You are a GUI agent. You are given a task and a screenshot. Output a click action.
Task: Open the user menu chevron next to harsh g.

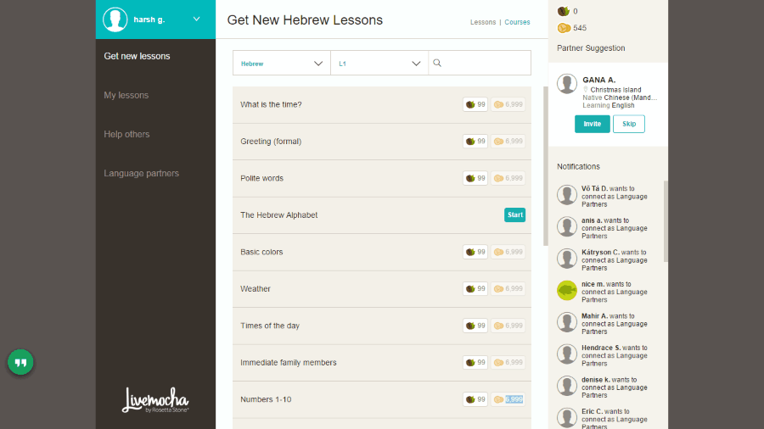pyautogui.click(x=196, y=19)
